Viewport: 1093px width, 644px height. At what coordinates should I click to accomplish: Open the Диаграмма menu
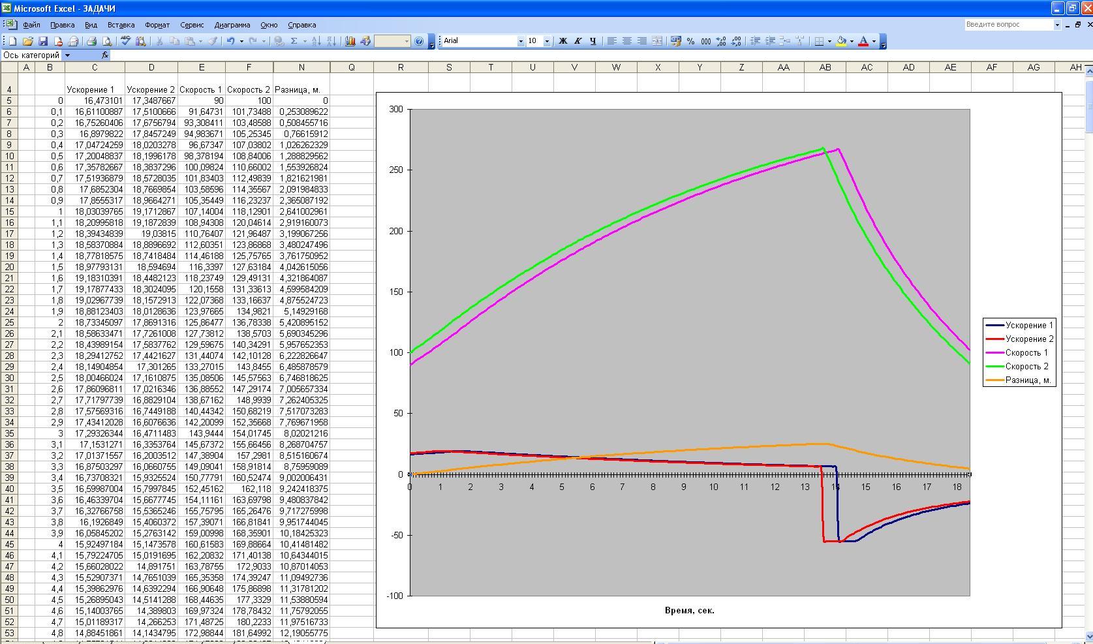(x=232, y=25)
